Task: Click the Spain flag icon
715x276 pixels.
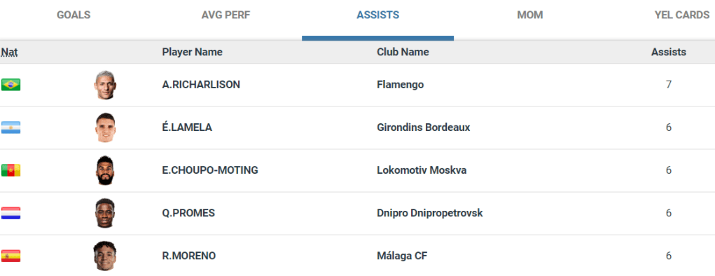Action: 11,256
